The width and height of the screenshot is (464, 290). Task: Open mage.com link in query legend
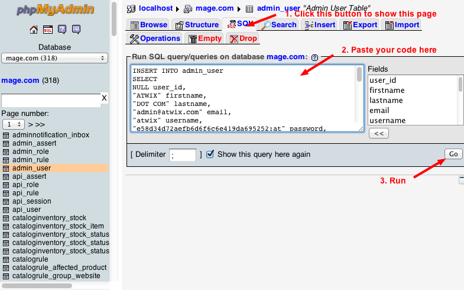285,57
